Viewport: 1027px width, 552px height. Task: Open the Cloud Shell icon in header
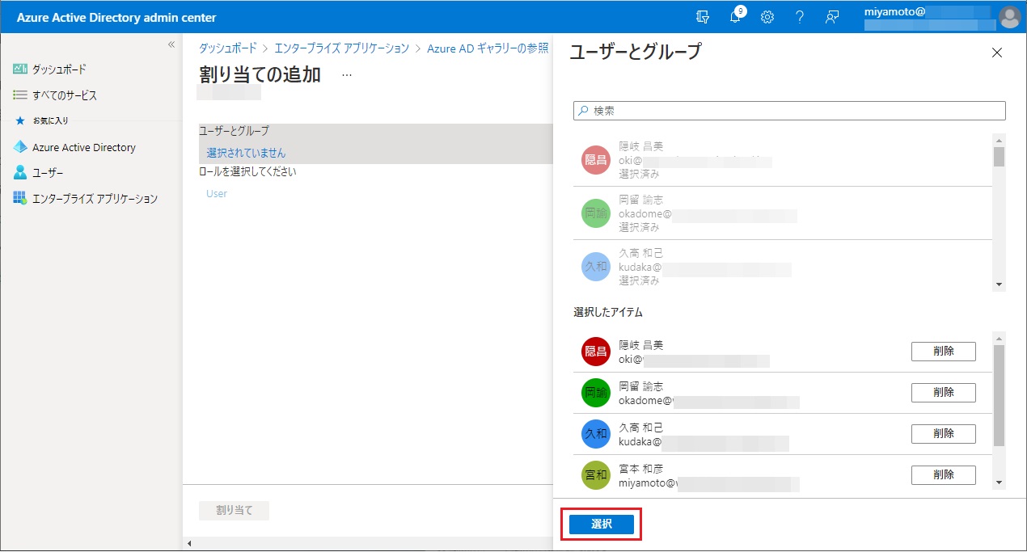(702, 17)
